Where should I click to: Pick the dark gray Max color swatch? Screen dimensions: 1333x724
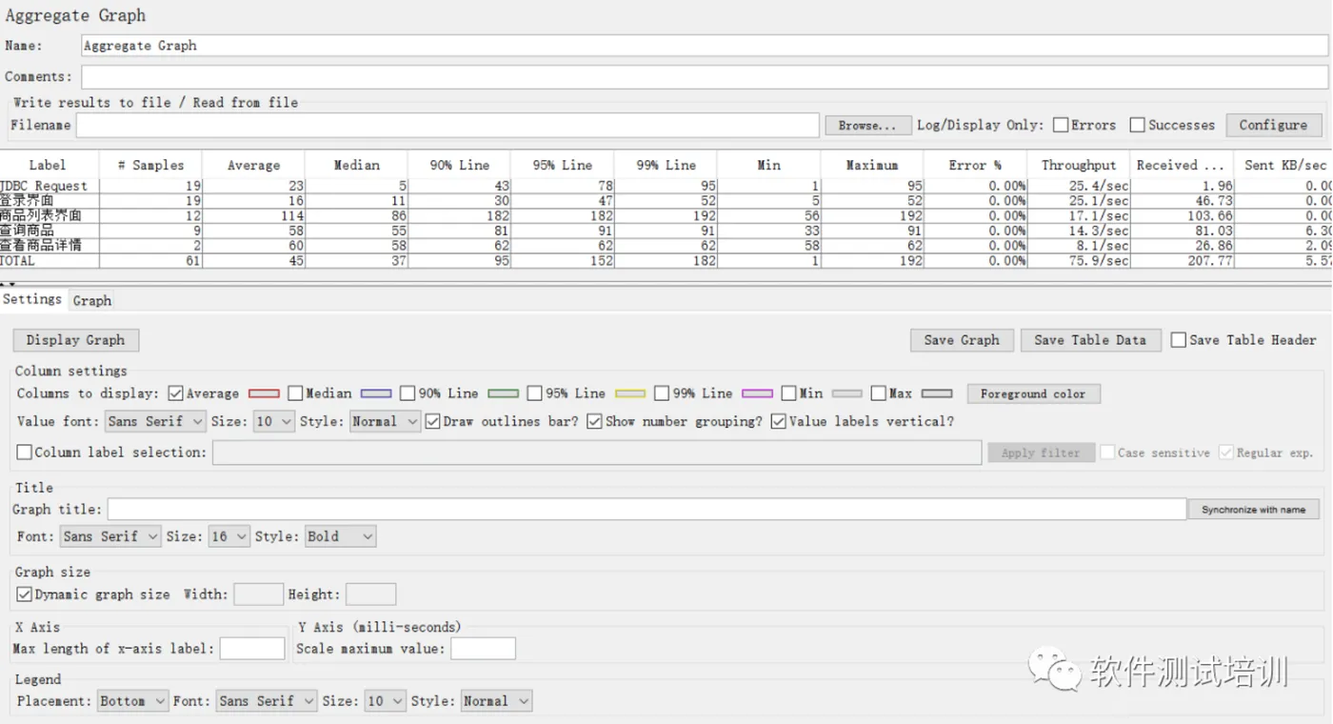937,393
